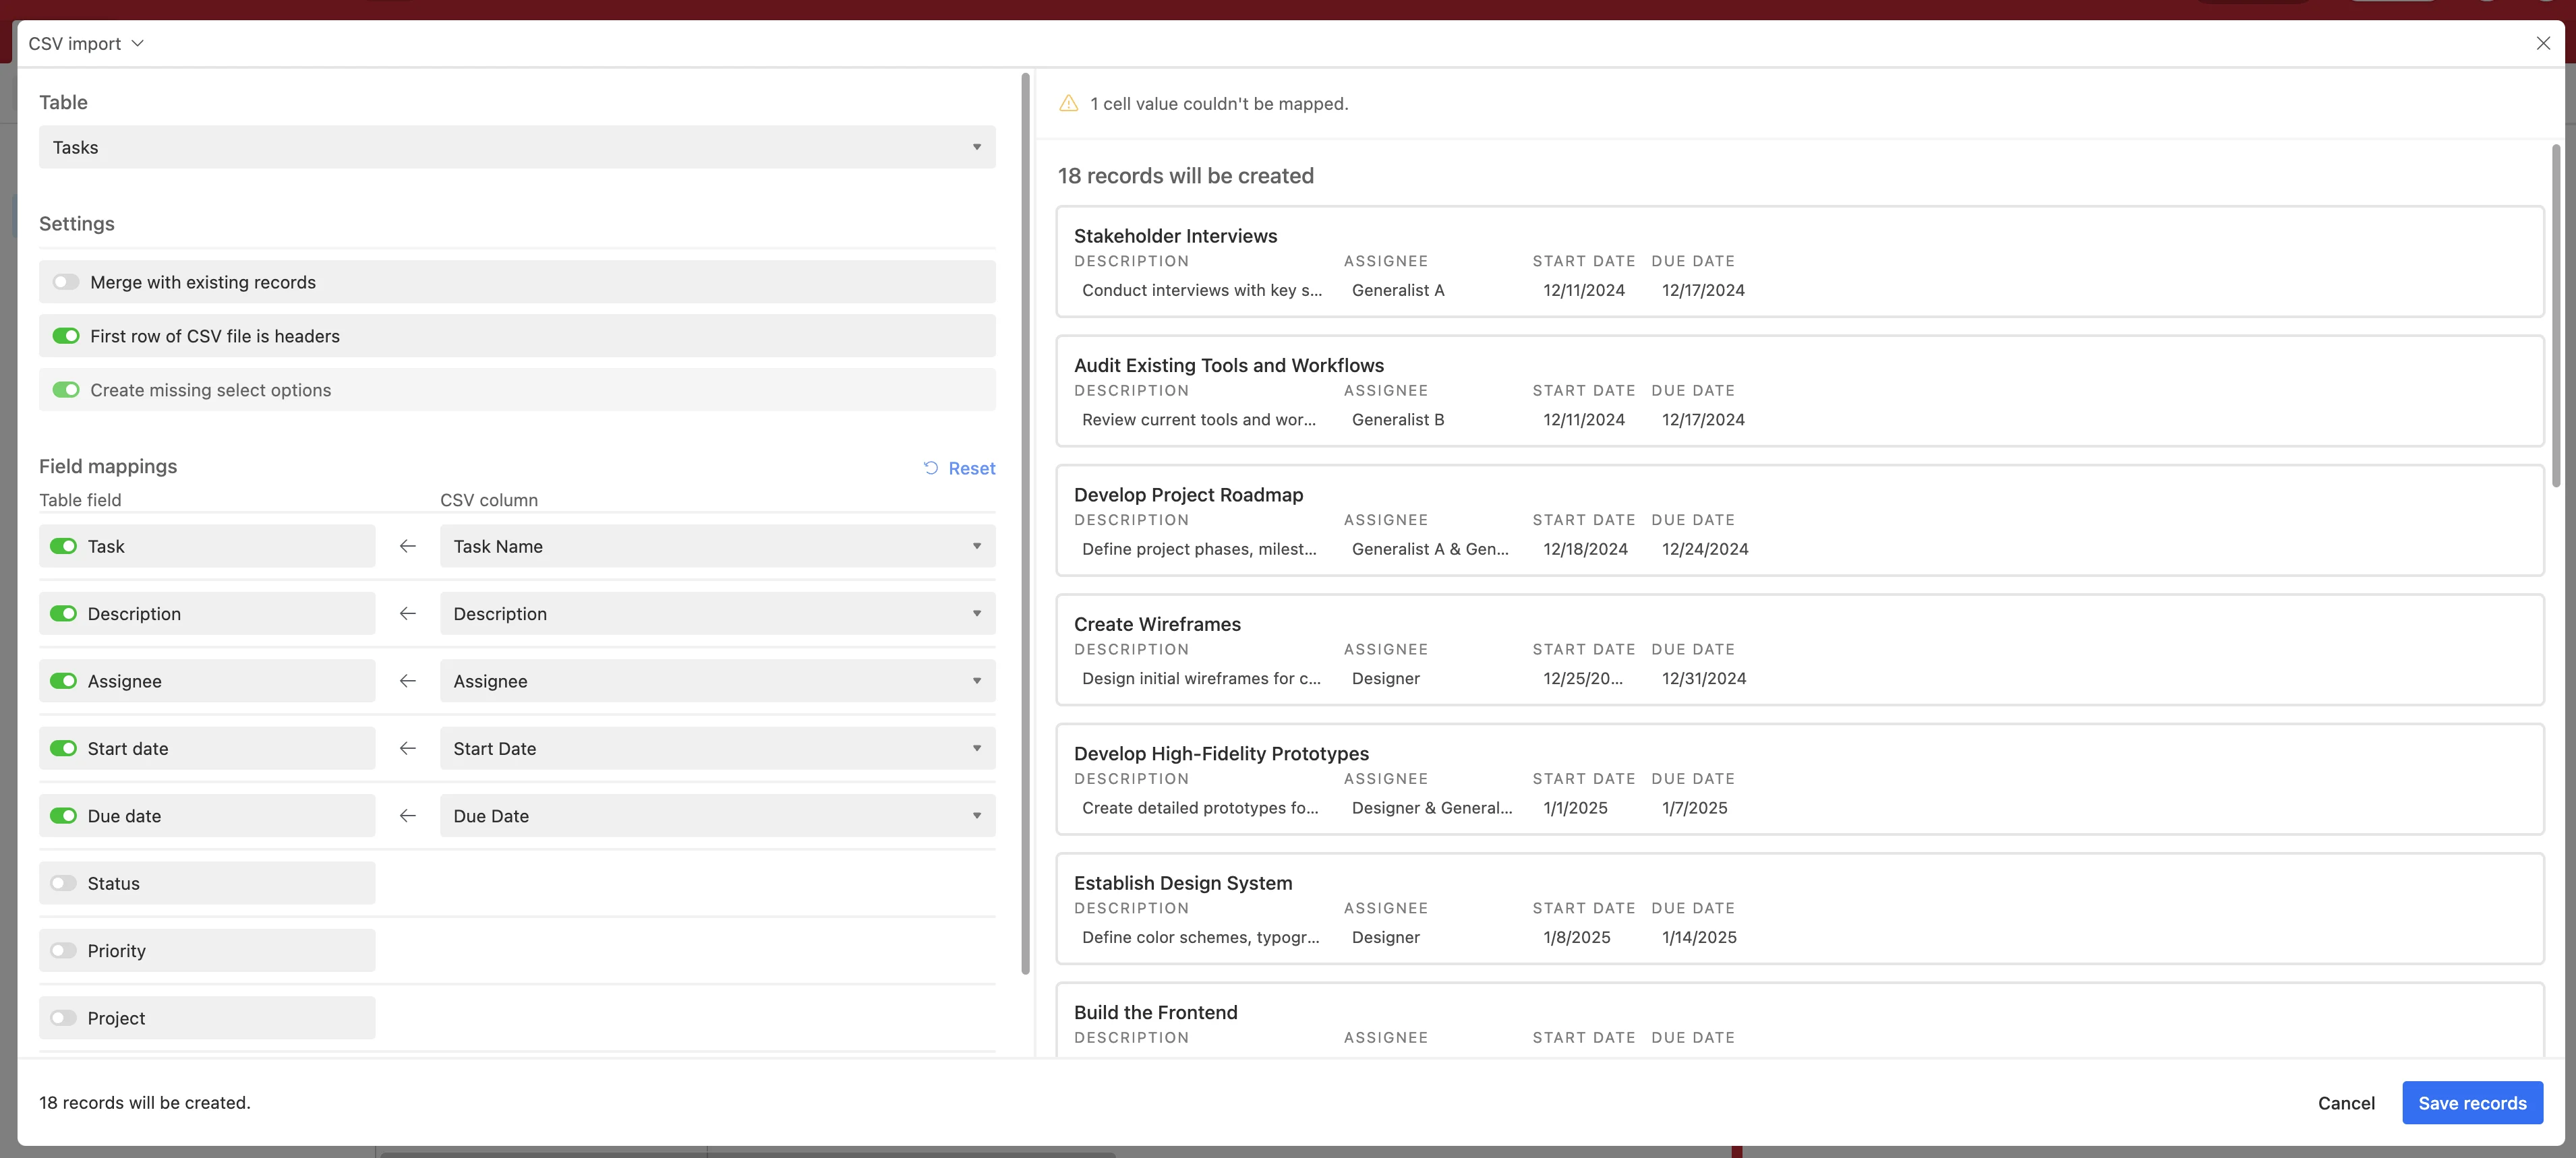Open the Task Name CSV column dropdown
This screenshot has width=2576, height=1158.
point(716,547)
